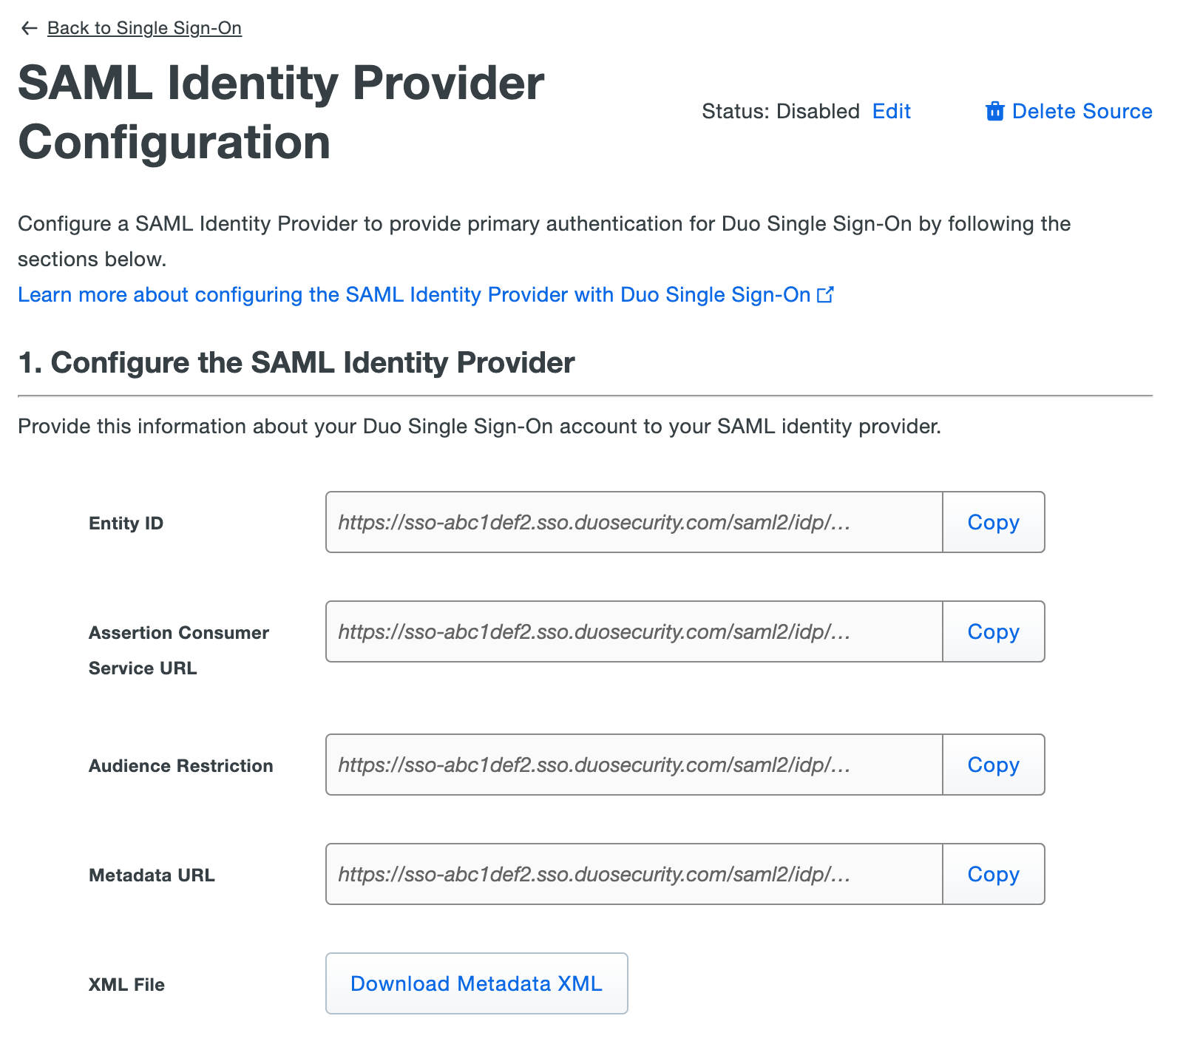
Task: Copy the Metadata URL
Action: point(993,875)
